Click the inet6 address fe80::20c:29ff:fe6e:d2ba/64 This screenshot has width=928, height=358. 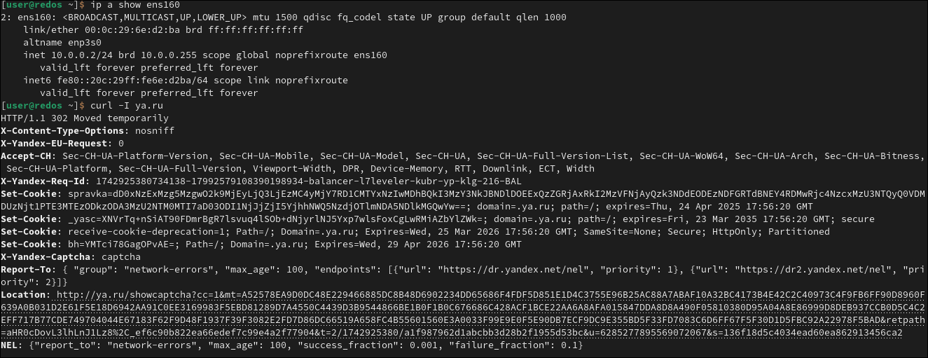click(x=132, y=80)
